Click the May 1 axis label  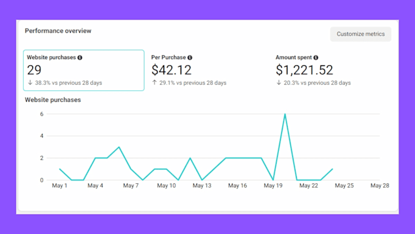pyautogui.click(x=60, y=186)
